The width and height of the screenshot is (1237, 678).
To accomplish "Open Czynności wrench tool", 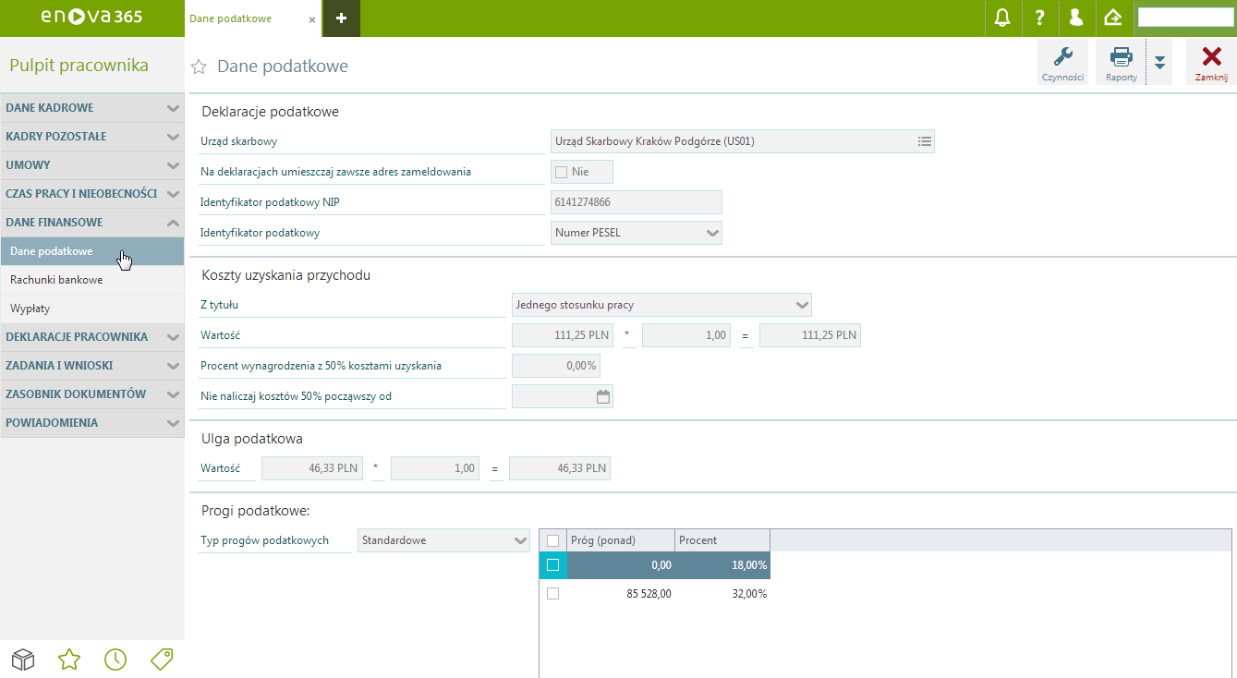I will point(1062,62).
